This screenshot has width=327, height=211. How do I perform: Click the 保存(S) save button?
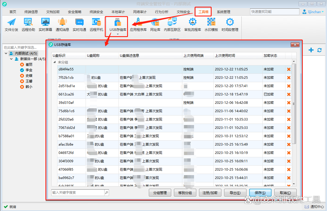(x=260, y=192)
